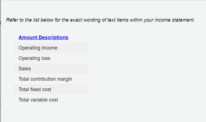206x122 pixels.
Task: Click the word 'Descriptions' in the blue heading
Action: click(x=53, y=37)
